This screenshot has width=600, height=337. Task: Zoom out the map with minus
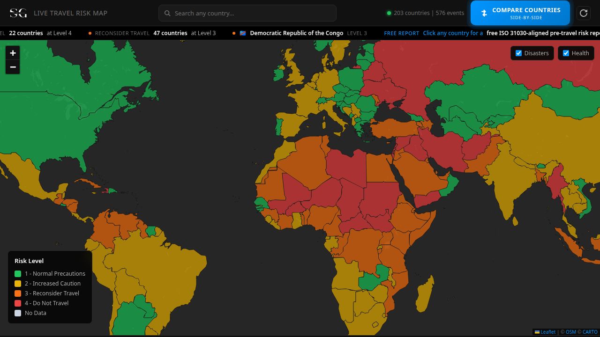[13, 67]
